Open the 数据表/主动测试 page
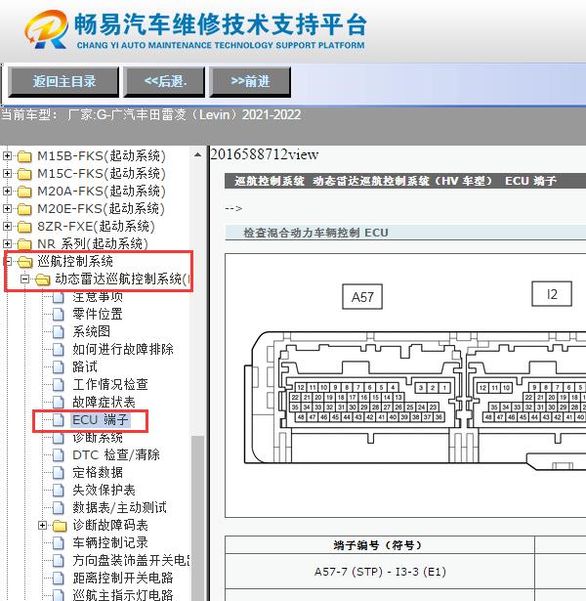The width and height of the screenshot is (586, 601). coord(119,507)
